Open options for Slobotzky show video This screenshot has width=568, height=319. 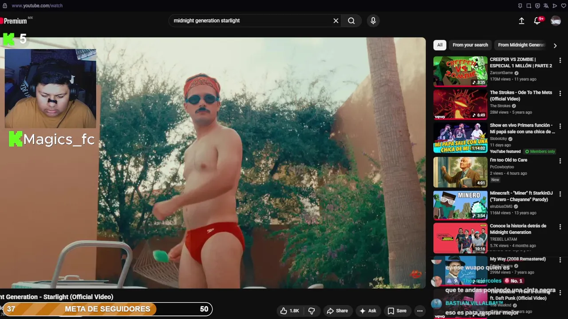click(x=560, y=126)
